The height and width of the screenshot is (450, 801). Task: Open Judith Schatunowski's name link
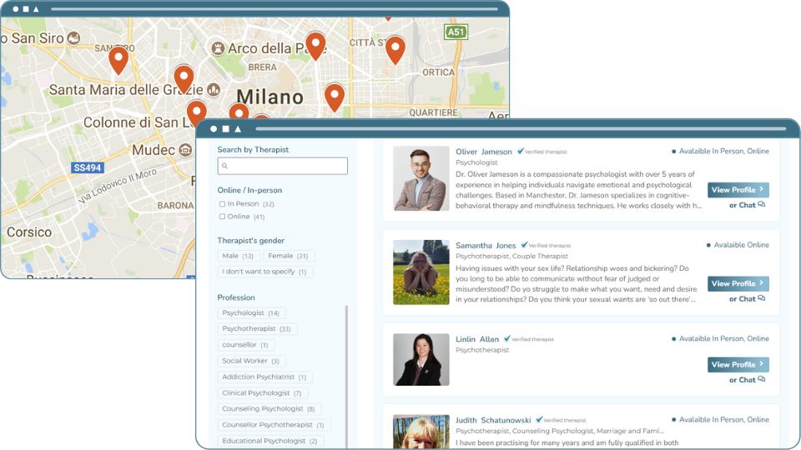coord(493,420)
